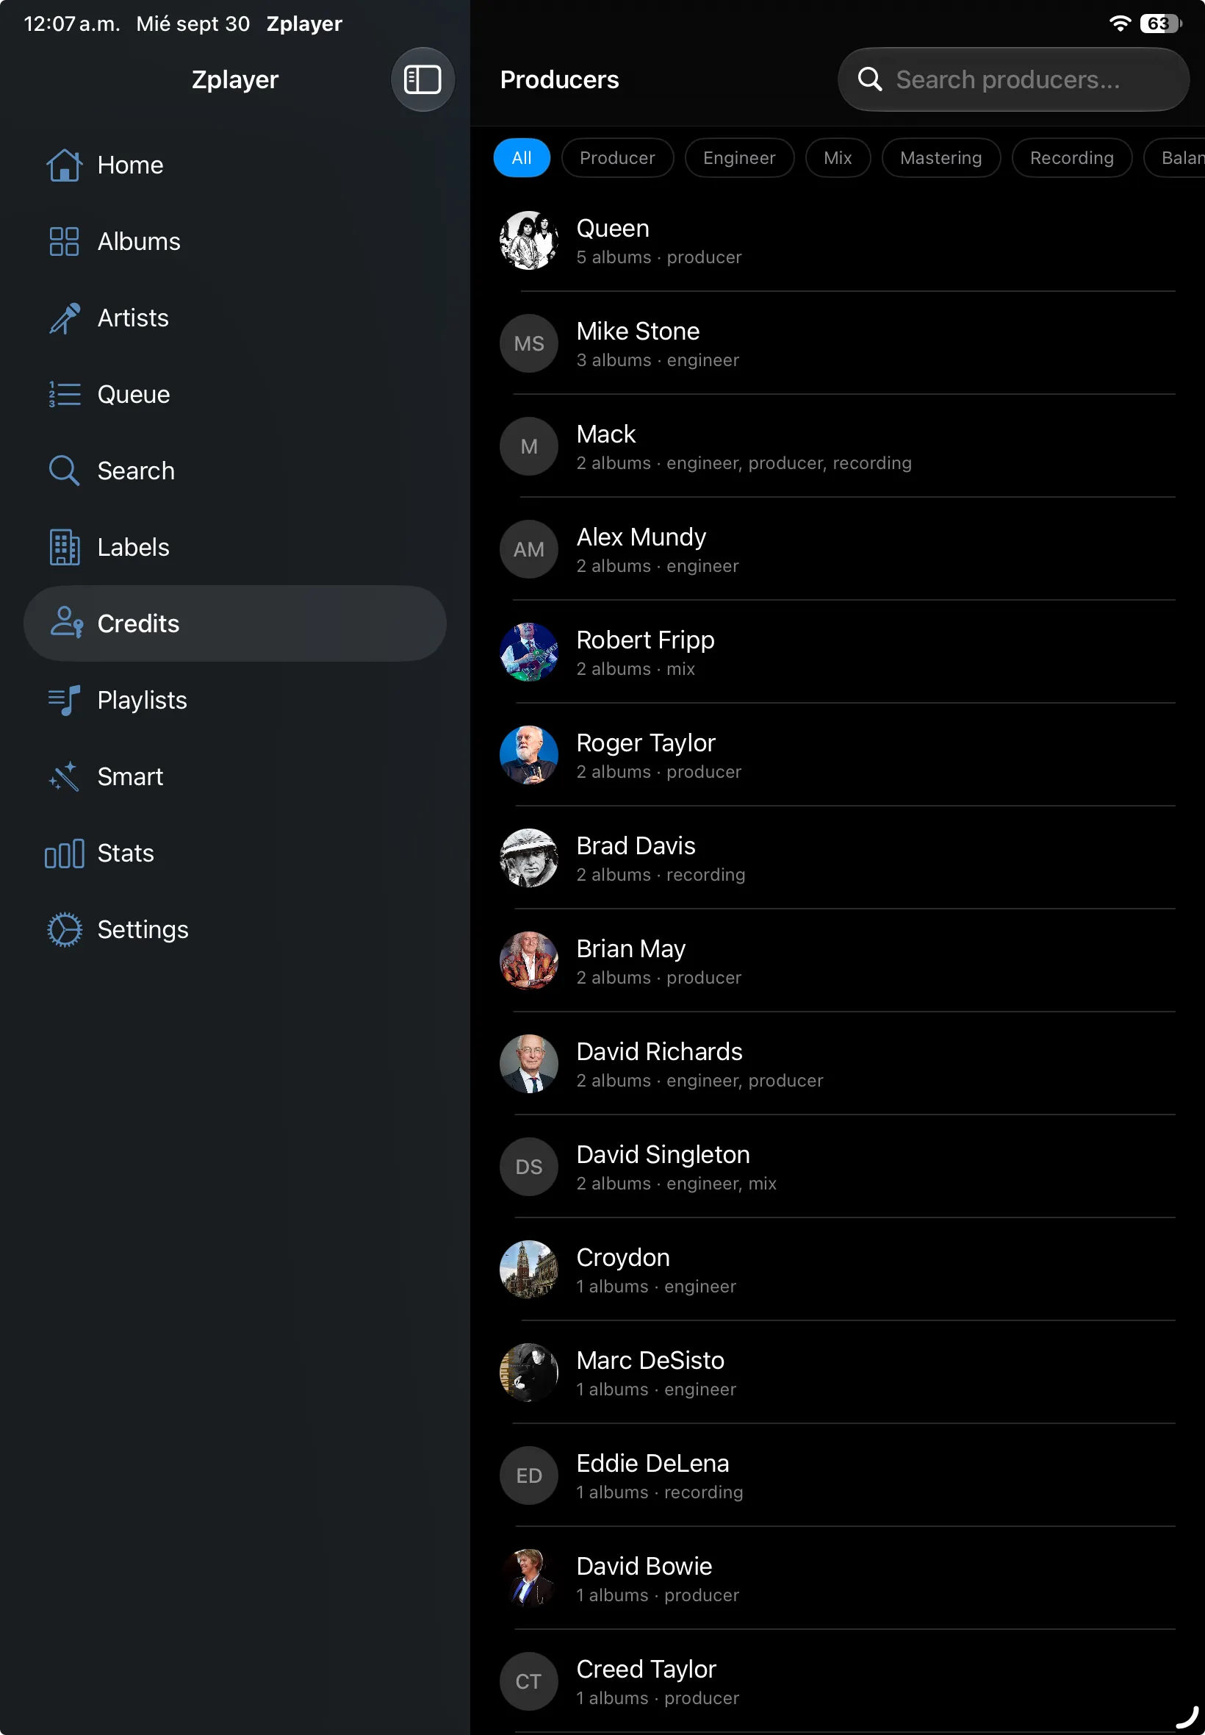Viewport: 1205px width, 1735px height.
Task: Select the Smart wand icon
Action: (x=64, y=776)
